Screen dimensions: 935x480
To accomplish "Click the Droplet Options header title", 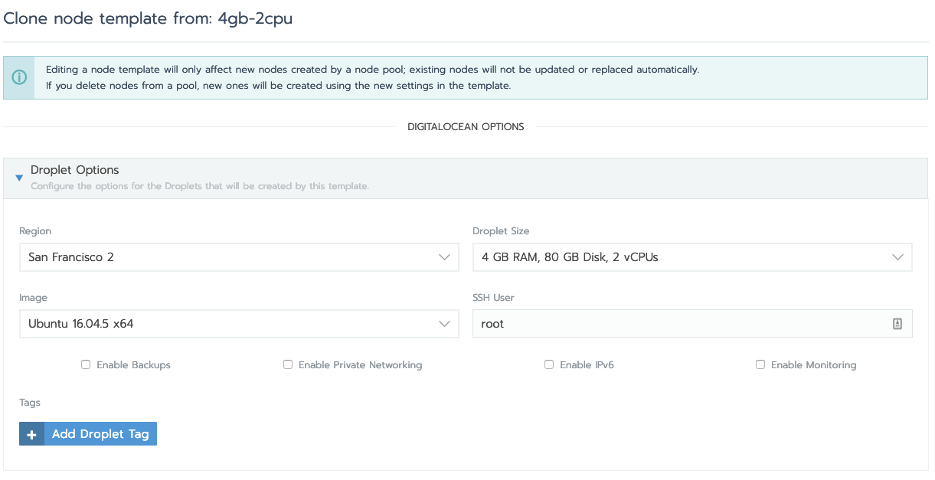I will [x=75, y=170].
